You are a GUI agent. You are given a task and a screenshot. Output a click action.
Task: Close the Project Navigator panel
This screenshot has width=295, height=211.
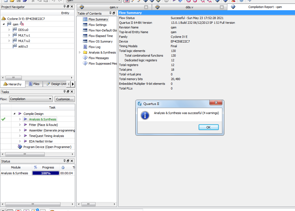[72, 7]
